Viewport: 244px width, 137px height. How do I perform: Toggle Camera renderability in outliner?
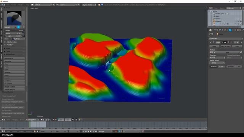[241, 21]
